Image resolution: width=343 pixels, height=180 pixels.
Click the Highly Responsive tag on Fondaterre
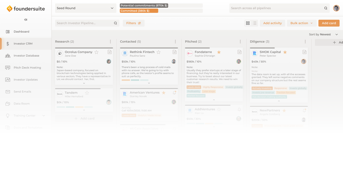tap(213, 87)
